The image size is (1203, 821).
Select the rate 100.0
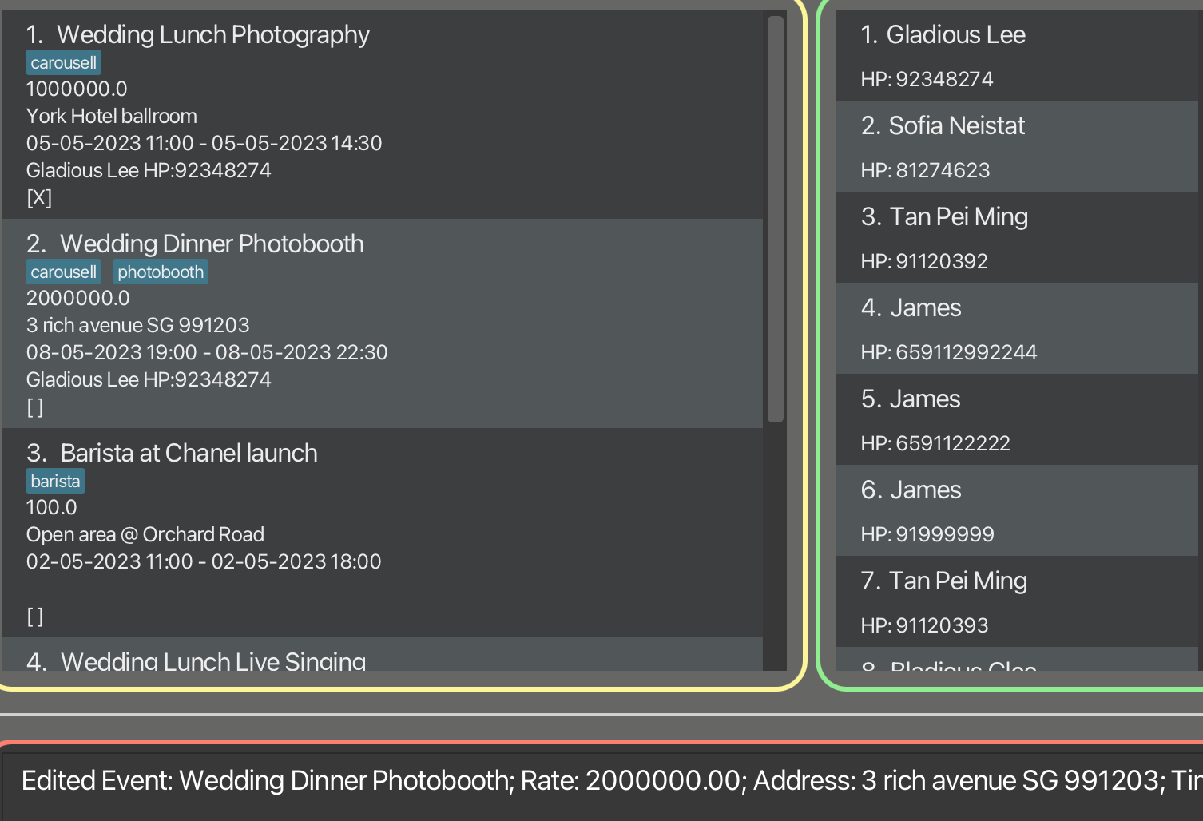coord(51,507)
